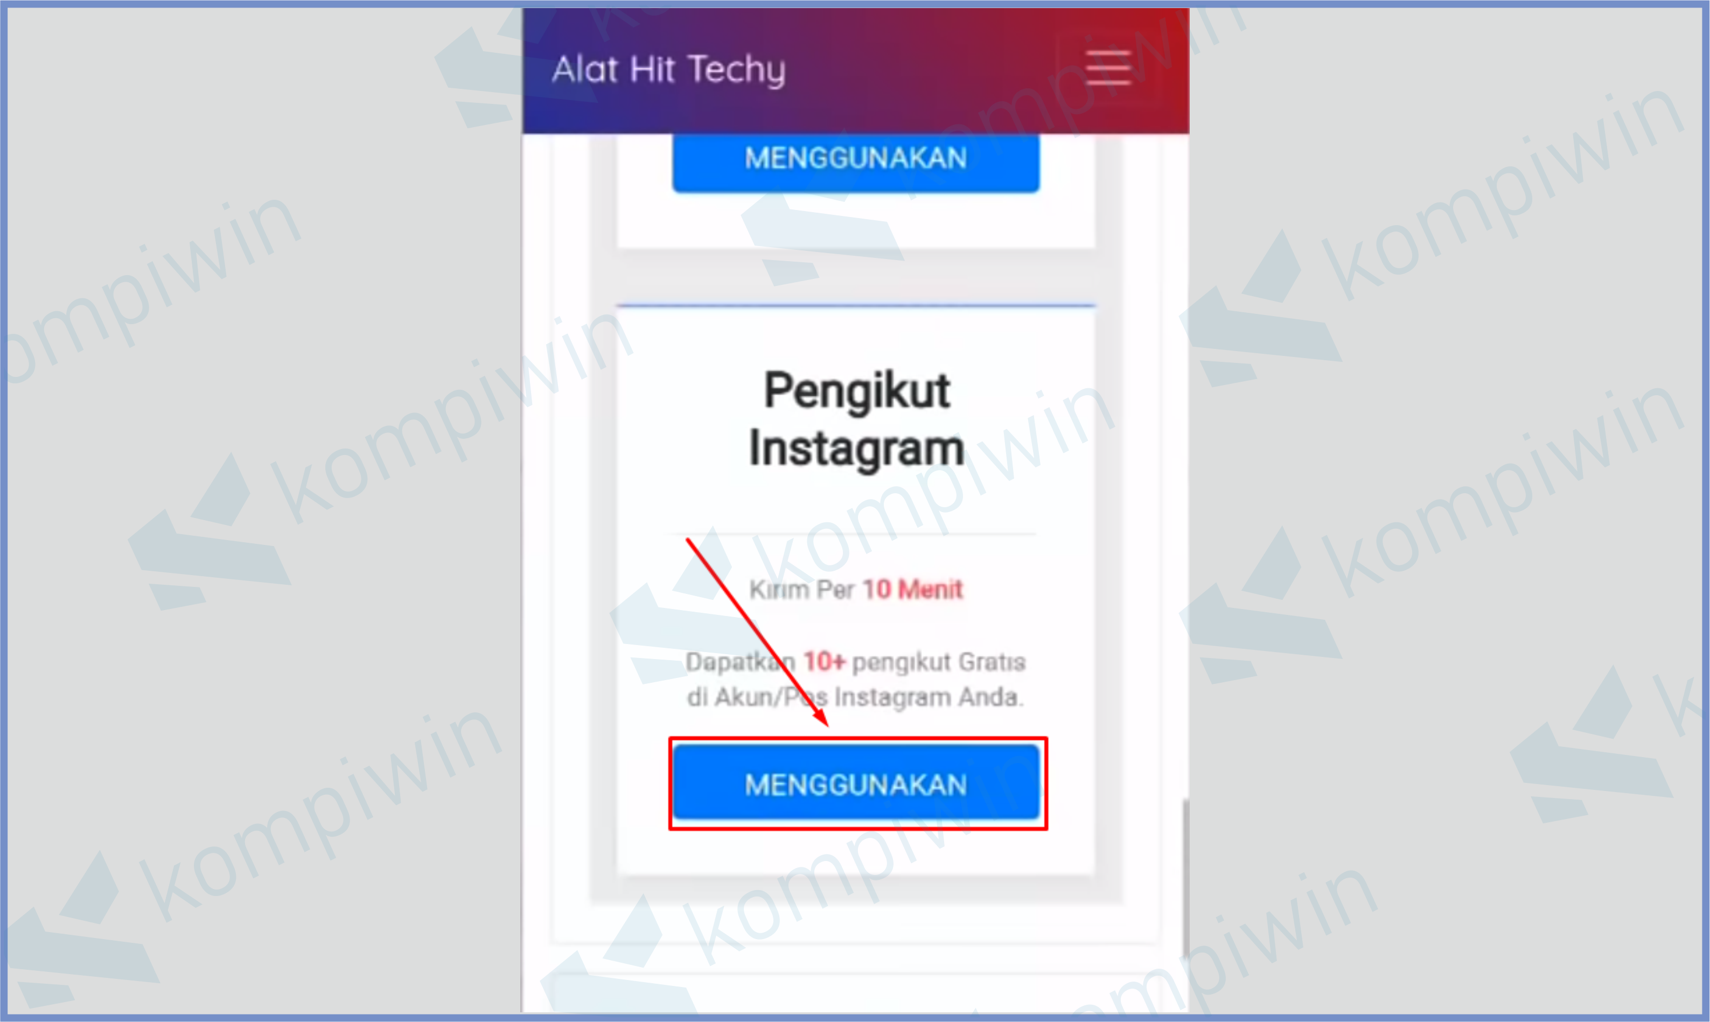Click the MENGGUNAKAN button for Instagram followers
Image resolution: width=1710 pixels, height=1022 pixels.
pyautogui.click(x=856, y=783)
